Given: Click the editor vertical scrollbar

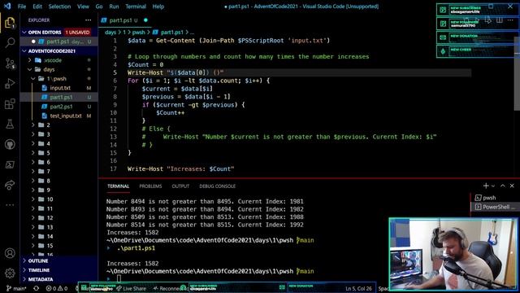Looking at the screenshot, I should point(517,73).
